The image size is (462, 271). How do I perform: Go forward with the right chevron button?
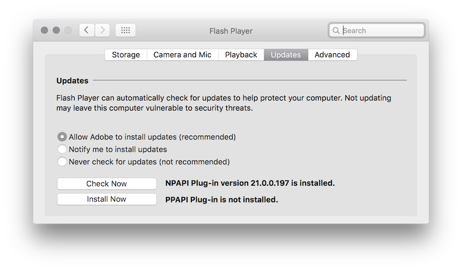(102, 30)
